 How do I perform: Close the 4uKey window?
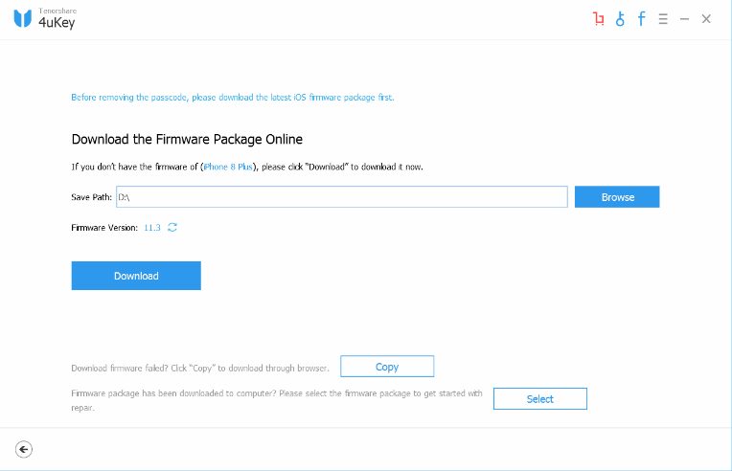point(706,18)
